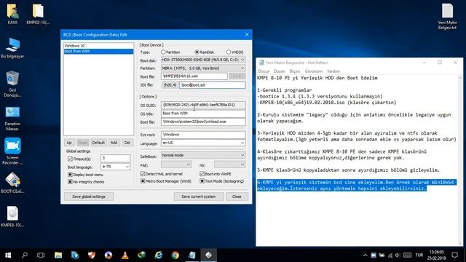Toggle No integrity checks checkbox
Viewport: 466px width, 262px height.
pyautogui.click(x=70, y=181)
